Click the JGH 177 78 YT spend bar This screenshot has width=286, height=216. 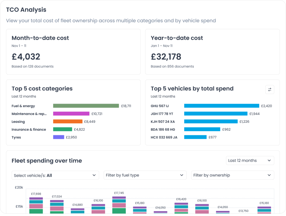(x=216, y=114)
